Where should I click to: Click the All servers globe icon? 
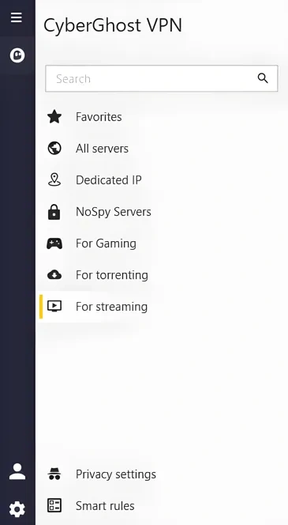(x=54, y=149)
